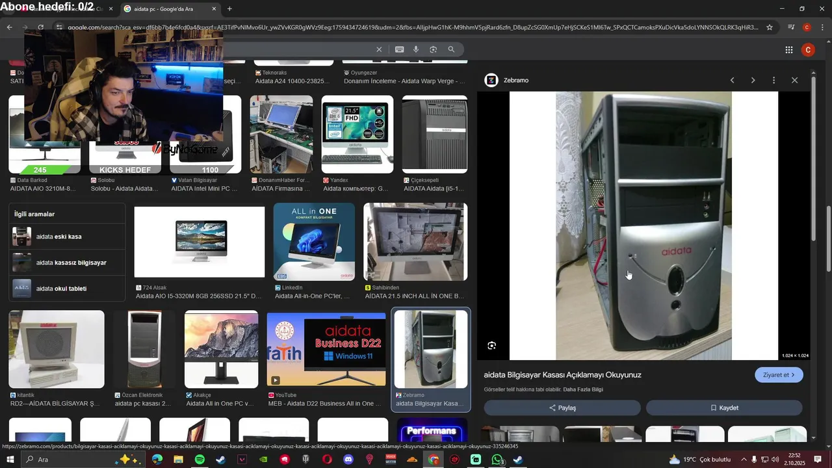Submit search with the magnifier icon
This screenshot has height=468, width=832.
(x=451, y=49)
